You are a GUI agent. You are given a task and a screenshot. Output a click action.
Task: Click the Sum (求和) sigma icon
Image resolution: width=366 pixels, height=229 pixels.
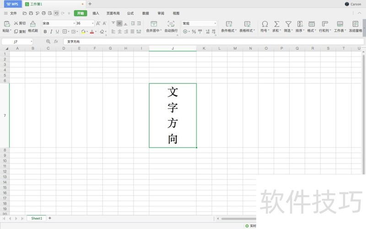277,24
